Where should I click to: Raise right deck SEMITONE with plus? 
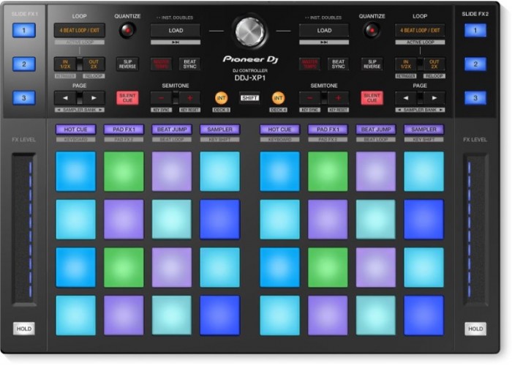[338, 97]
